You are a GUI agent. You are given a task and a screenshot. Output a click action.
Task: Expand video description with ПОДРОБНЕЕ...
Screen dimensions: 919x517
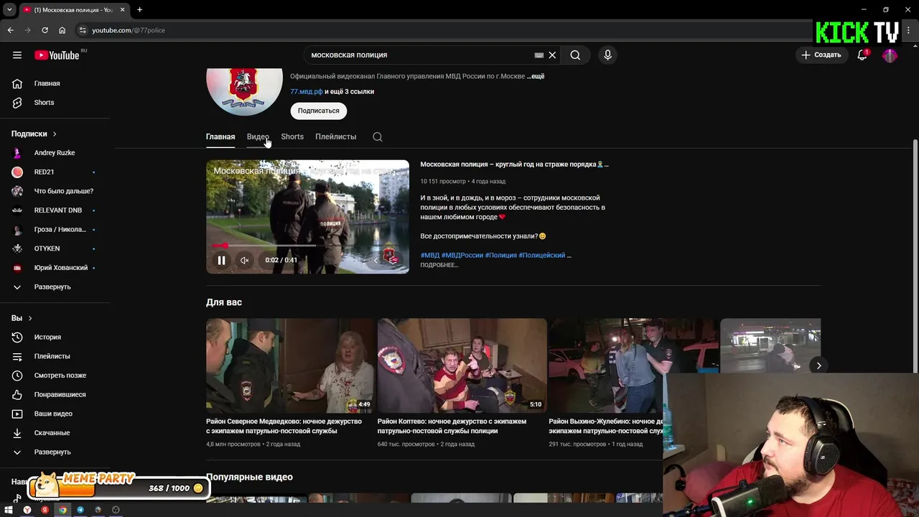click(439, 265)
